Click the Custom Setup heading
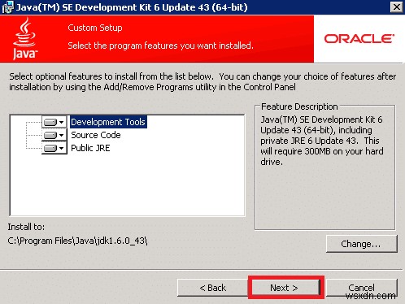The height and width of the screenshot is (304, 405). [95, 28]
